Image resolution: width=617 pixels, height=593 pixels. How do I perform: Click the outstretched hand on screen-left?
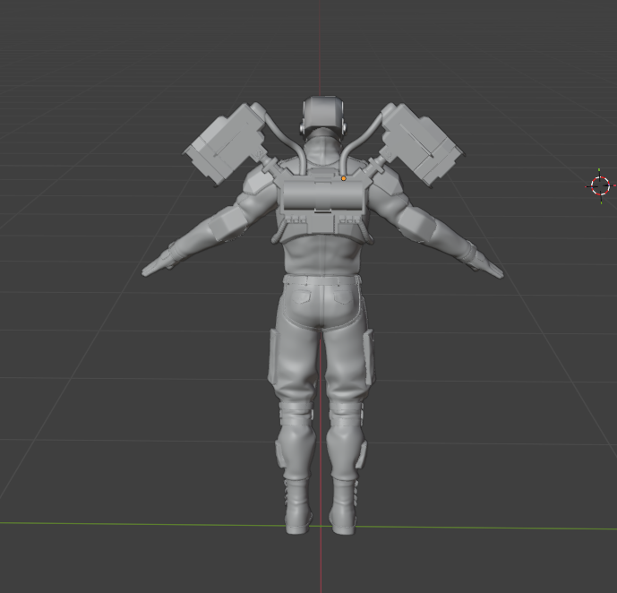[x=156, y=266]
